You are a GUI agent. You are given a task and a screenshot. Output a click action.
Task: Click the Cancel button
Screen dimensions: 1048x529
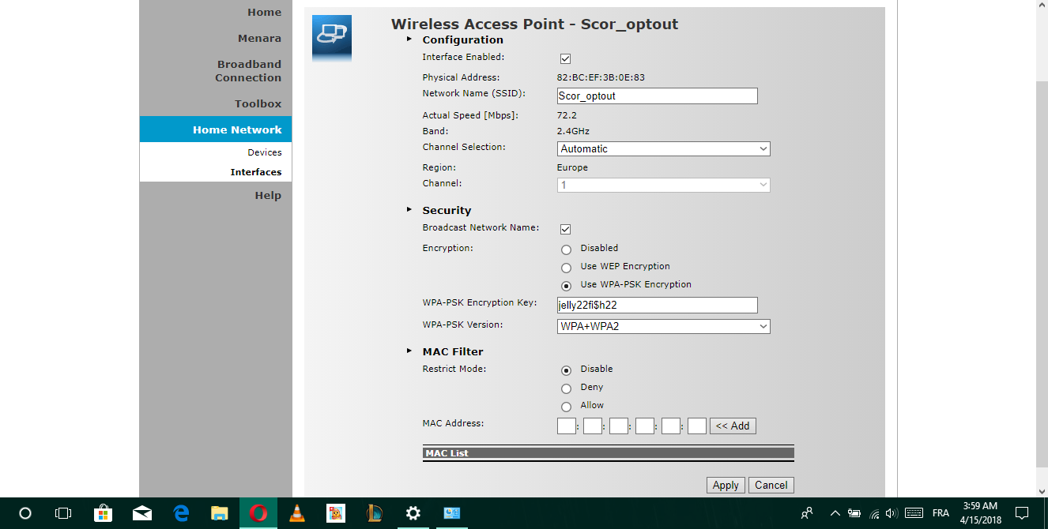tap(771, 486)
